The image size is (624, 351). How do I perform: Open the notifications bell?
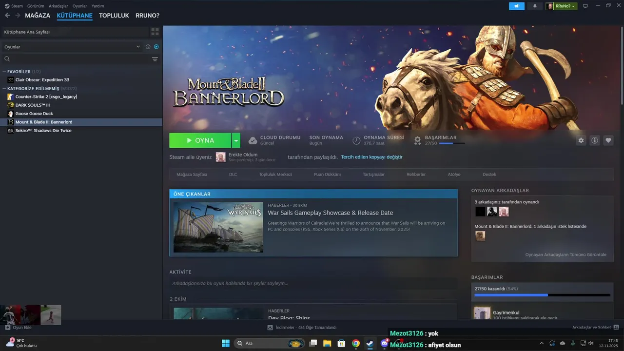coord(535,6)
